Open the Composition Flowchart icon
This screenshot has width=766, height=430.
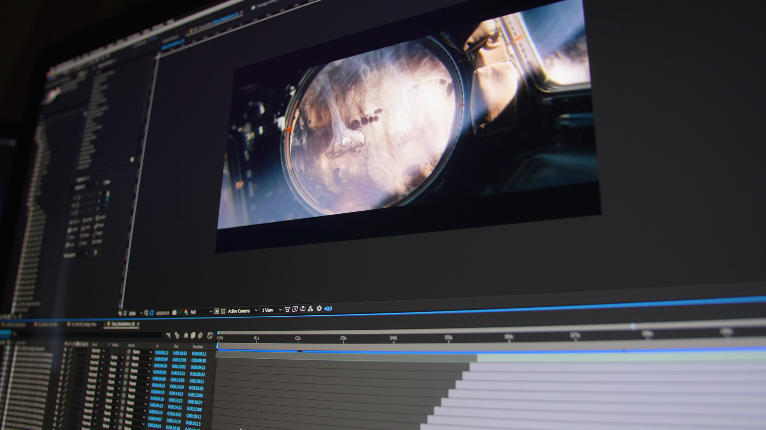(310, 309)
